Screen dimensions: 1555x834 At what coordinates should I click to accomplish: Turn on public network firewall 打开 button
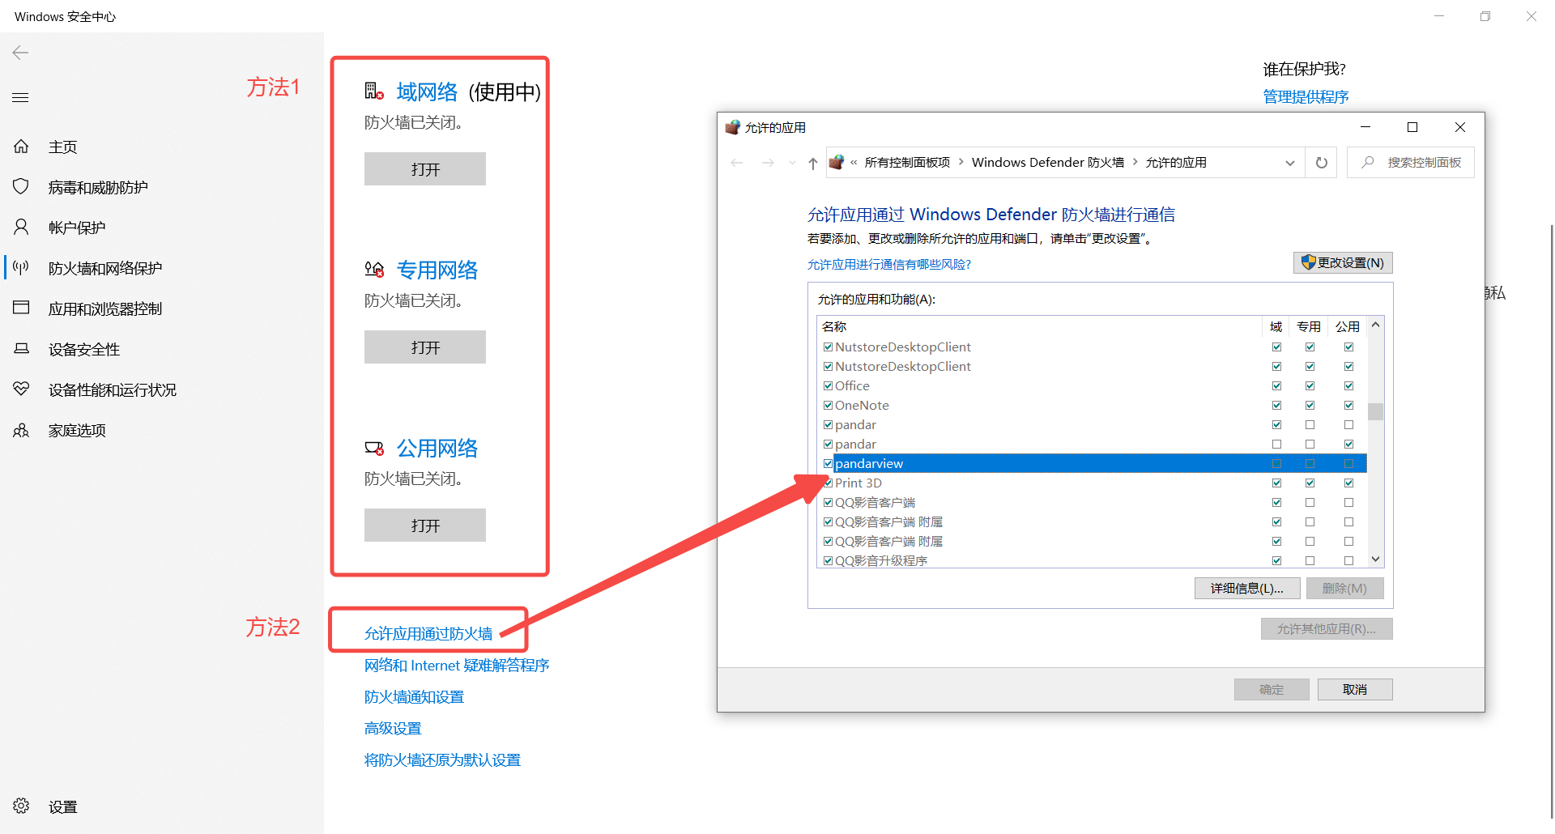[x=425, y=526]
